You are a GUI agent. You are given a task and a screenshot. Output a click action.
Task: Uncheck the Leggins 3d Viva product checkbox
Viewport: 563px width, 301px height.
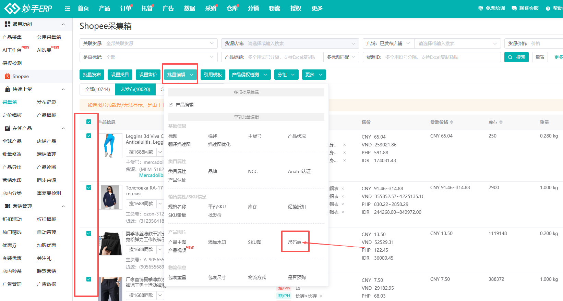[89, 136]
